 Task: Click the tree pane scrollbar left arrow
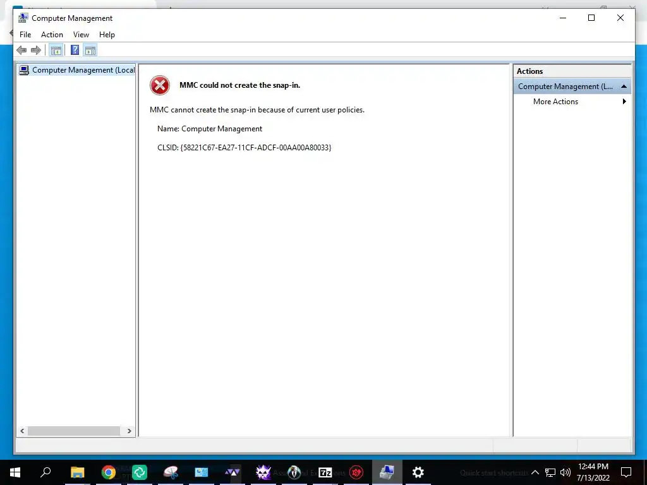pos(22,431)
